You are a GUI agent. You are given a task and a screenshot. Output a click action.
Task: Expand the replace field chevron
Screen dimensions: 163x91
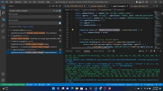(x=7, y=11)
